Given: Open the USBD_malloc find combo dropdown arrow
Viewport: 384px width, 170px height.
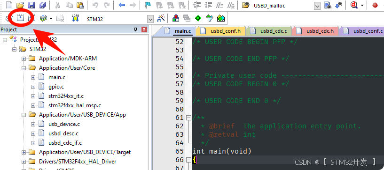Looking at the screenshot, I should tap(317, 6).
